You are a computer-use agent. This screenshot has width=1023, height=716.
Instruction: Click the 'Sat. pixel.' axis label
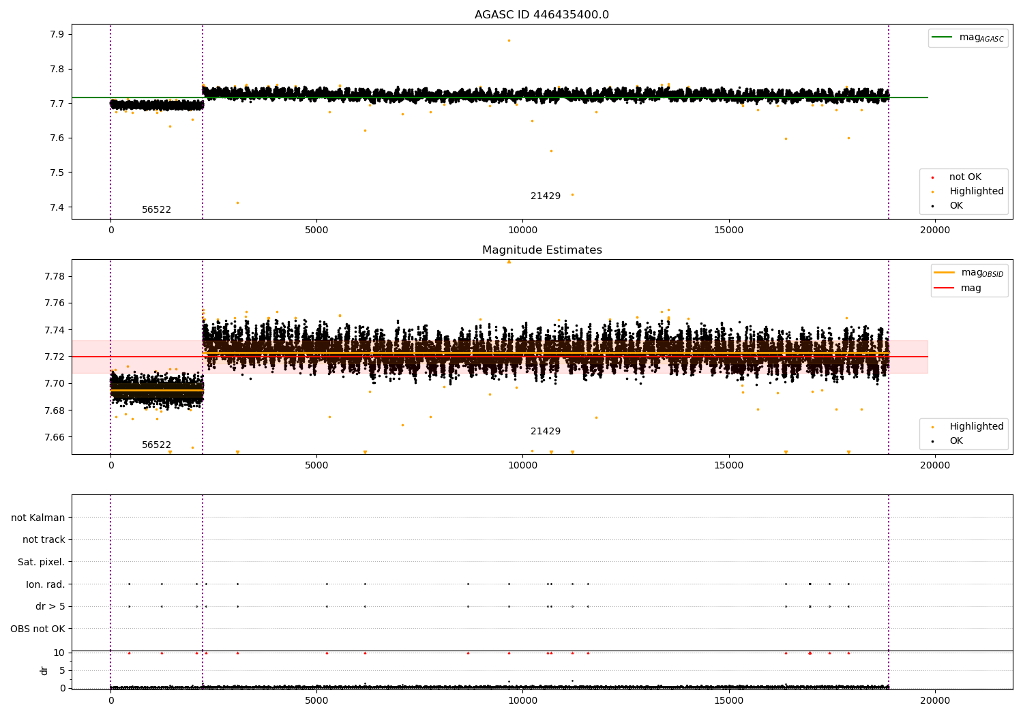point(42,563)
